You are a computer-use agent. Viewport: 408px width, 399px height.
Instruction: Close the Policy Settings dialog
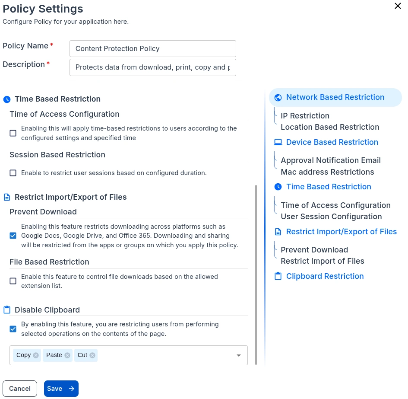398,6
